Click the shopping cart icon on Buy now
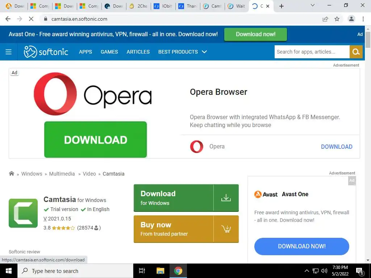The width and height of the screenshot is (371, 278). pyautogui.click(x=226, y=229)
